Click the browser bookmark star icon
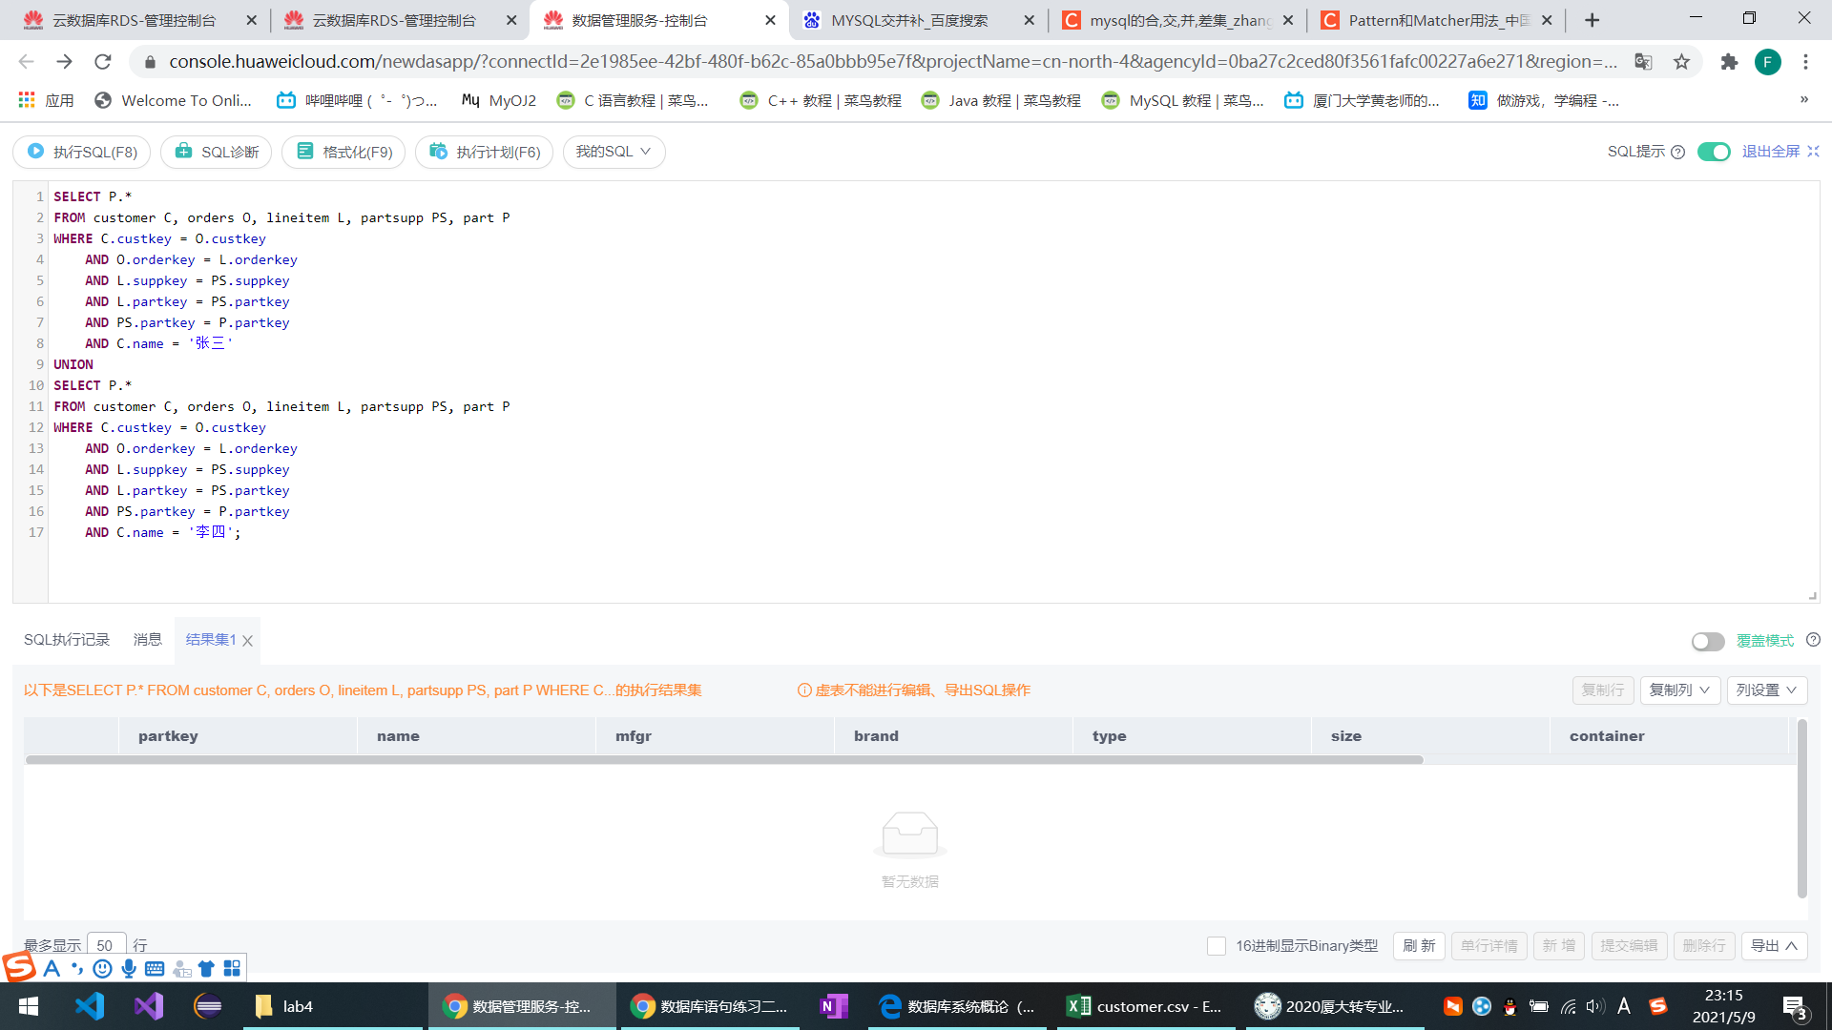 click(x=1681, y=62)
